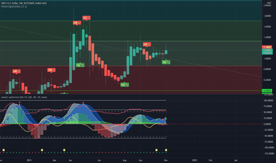This screenshot has width=276, height=163.
Task: Click the 1.40000 value on the price scale
Action: tap(267, 37)
